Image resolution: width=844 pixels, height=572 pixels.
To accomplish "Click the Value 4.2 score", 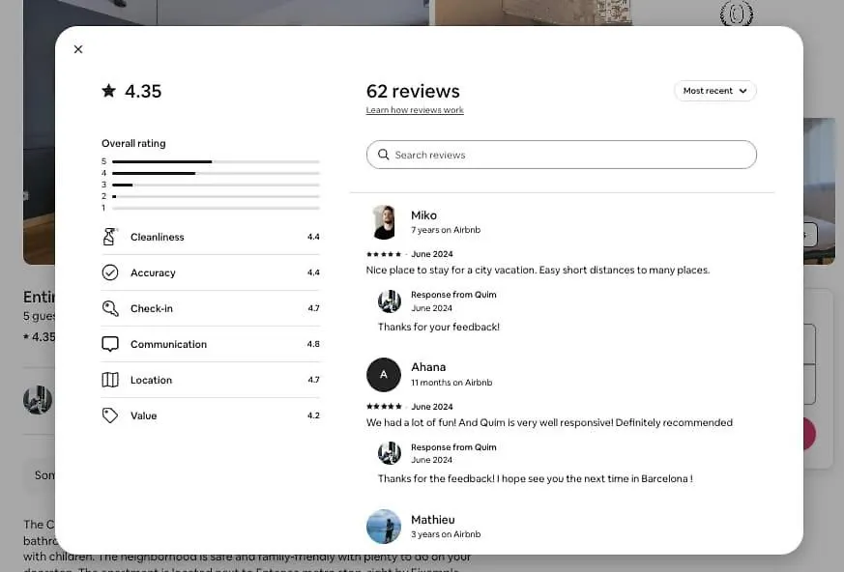I will 313,415.
